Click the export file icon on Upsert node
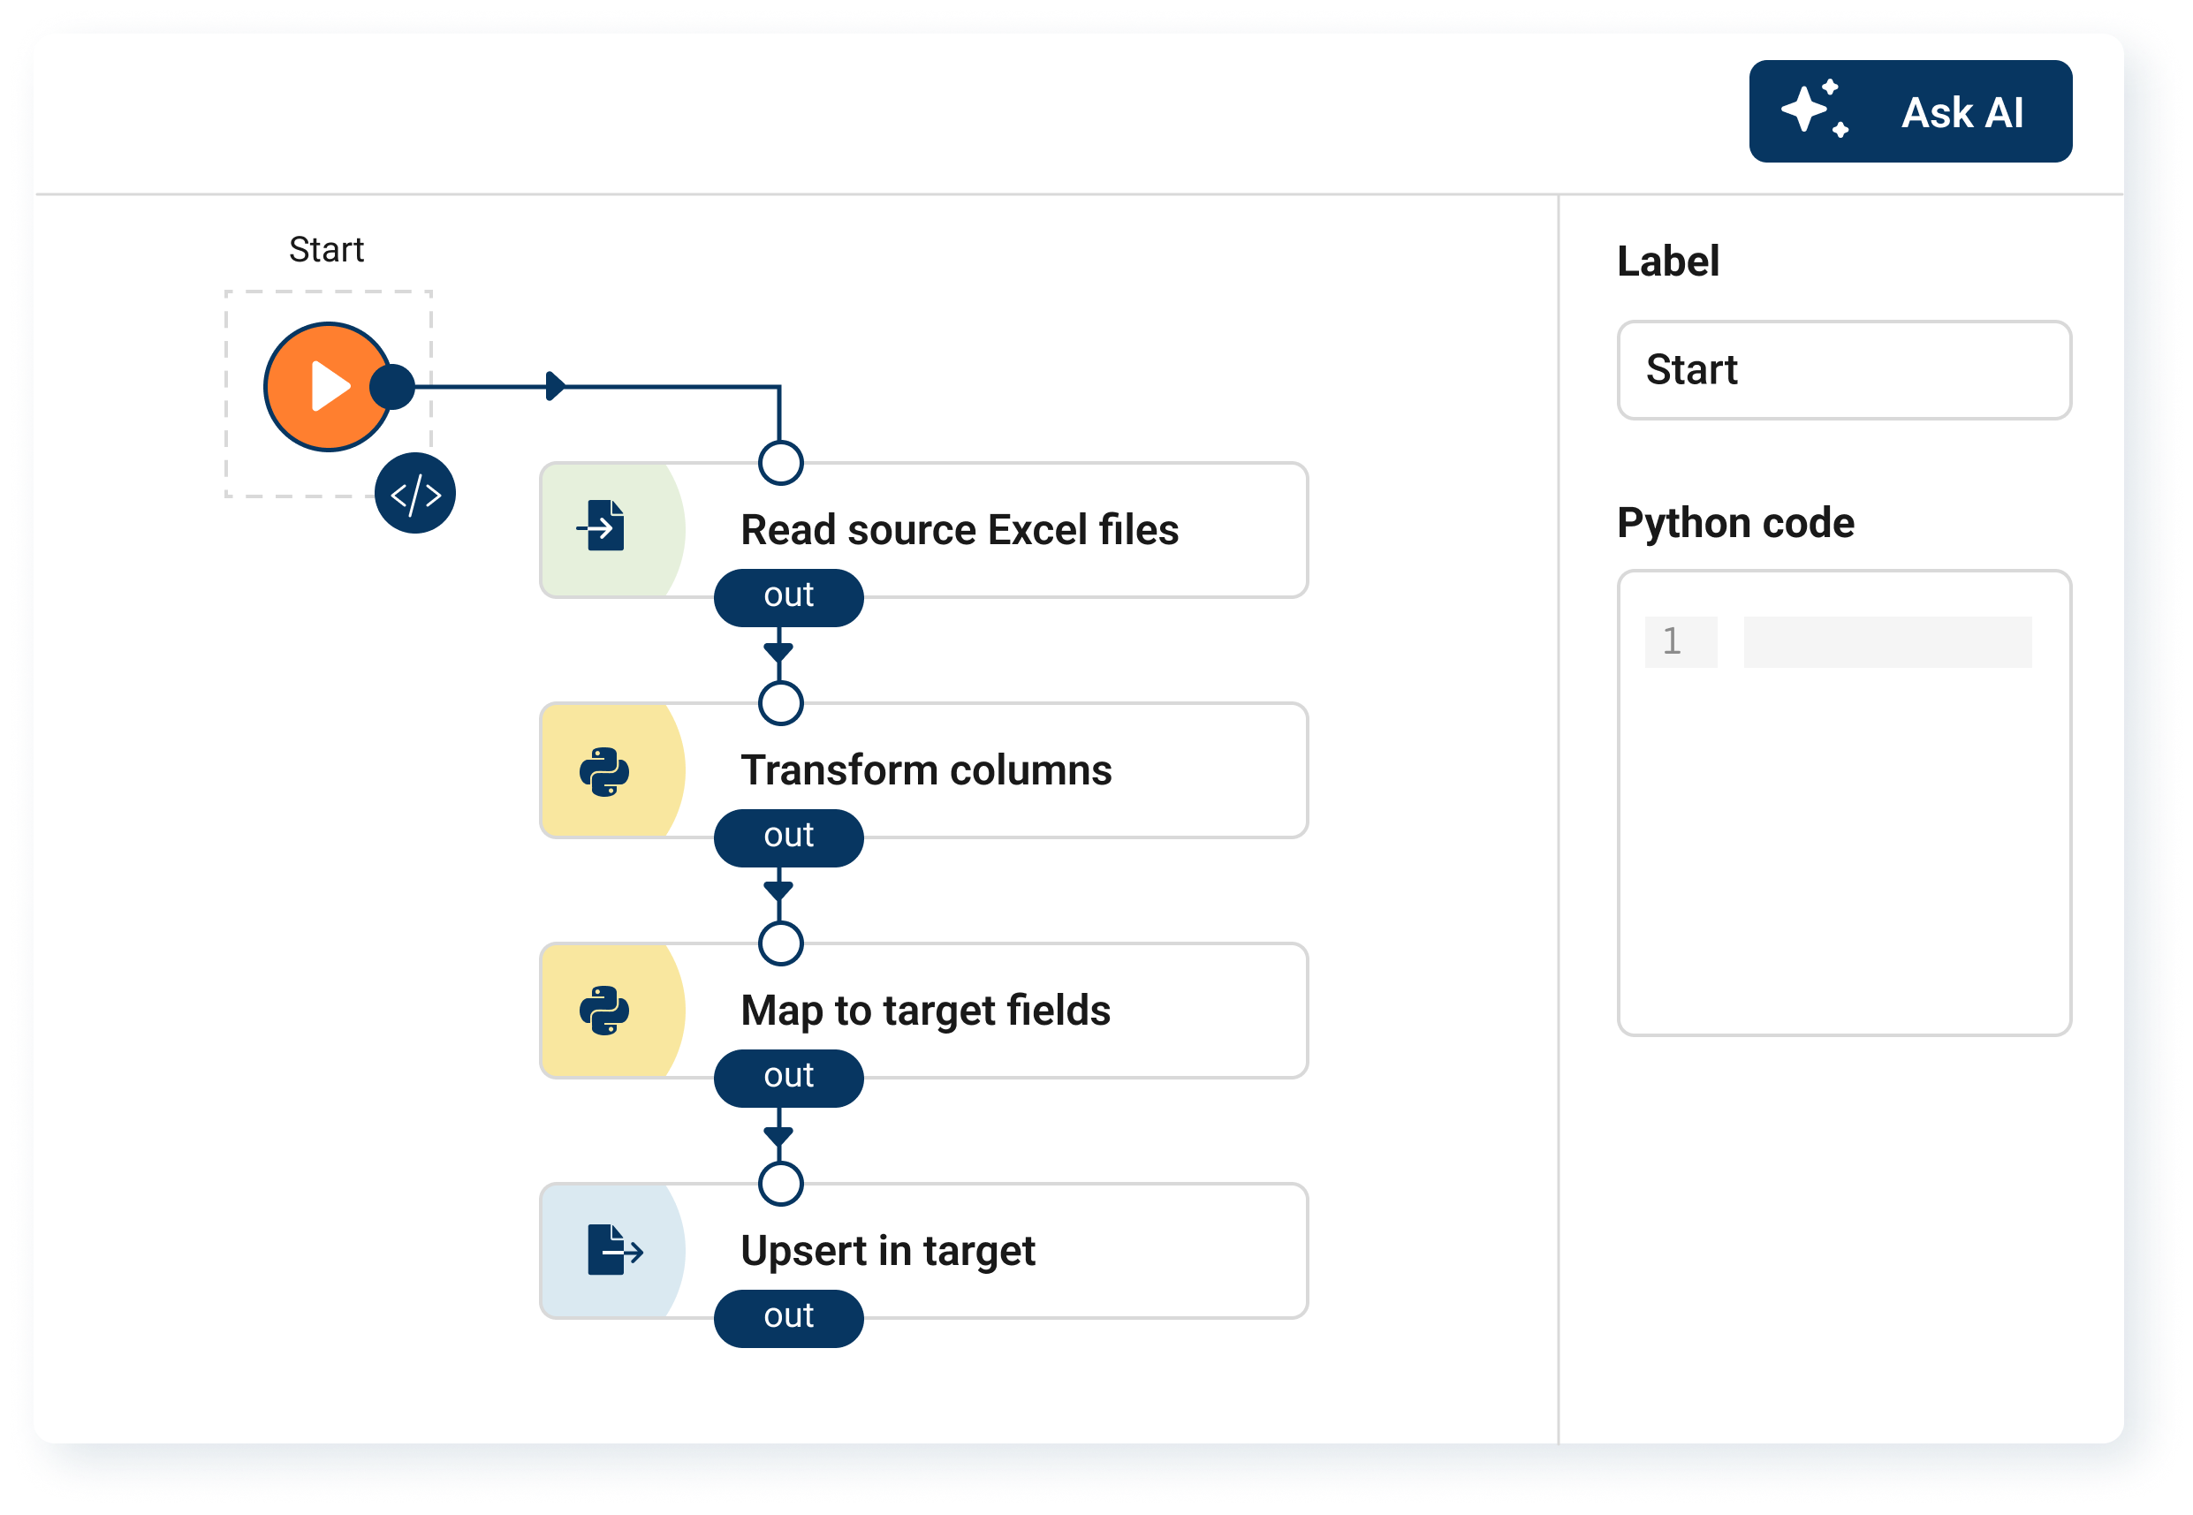Screen dimensions: 2193x1515 tap(613, 1249)
